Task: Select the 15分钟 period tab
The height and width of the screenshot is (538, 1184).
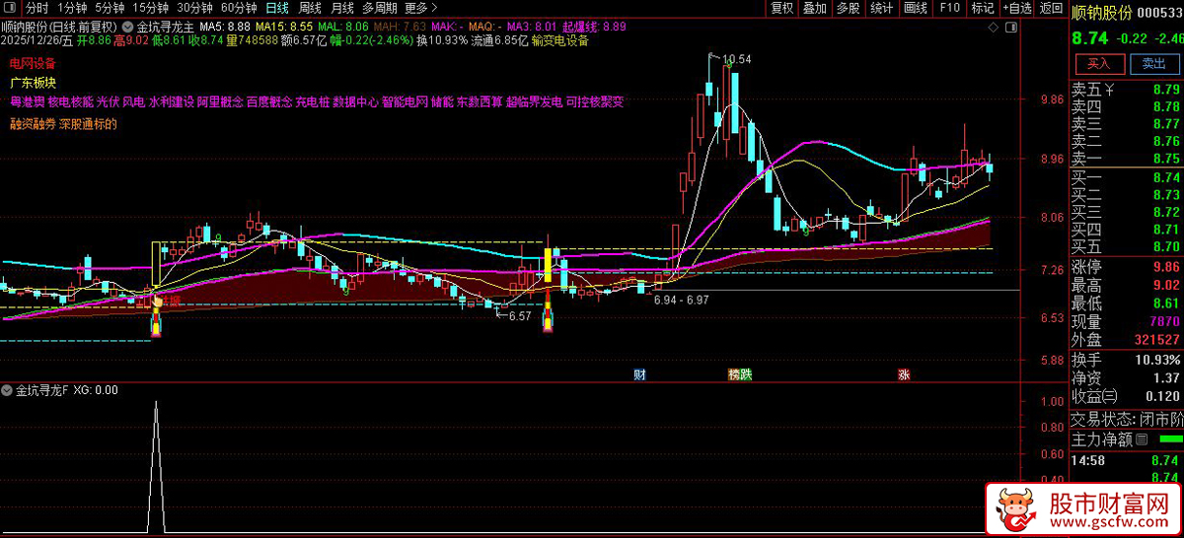Action: [150, 8]
